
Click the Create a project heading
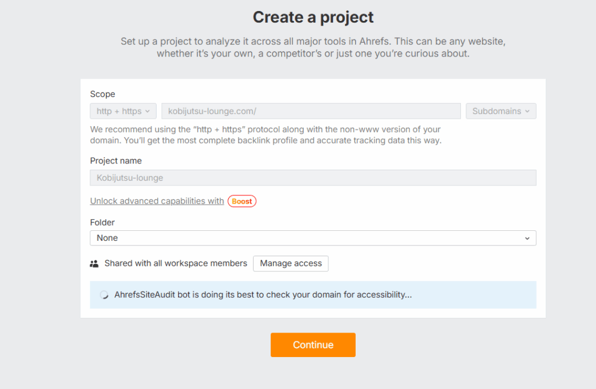coord(313,17)
